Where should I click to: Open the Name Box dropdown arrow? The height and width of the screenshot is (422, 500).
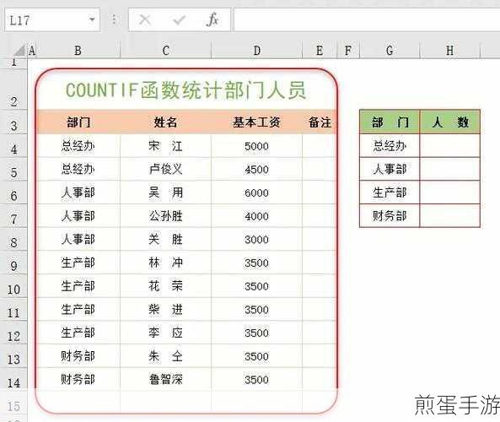pyautogui.click(x=92, y=19)
